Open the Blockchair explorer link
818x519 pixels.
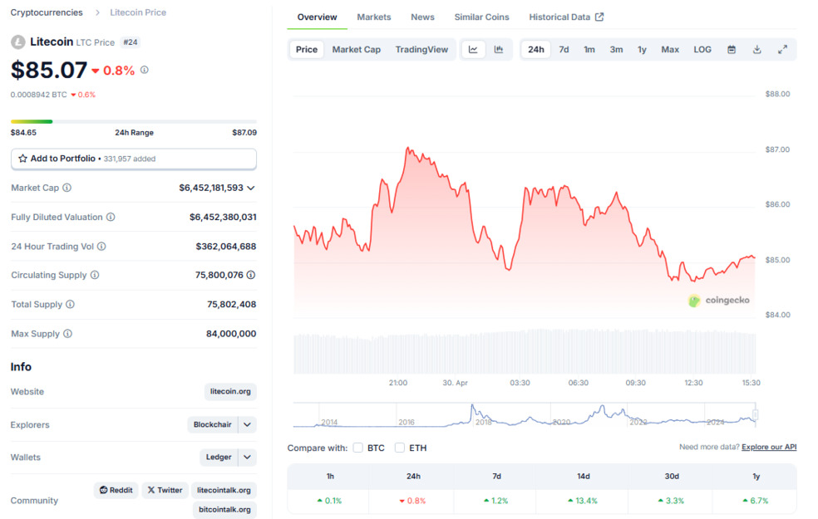(212, 424)
